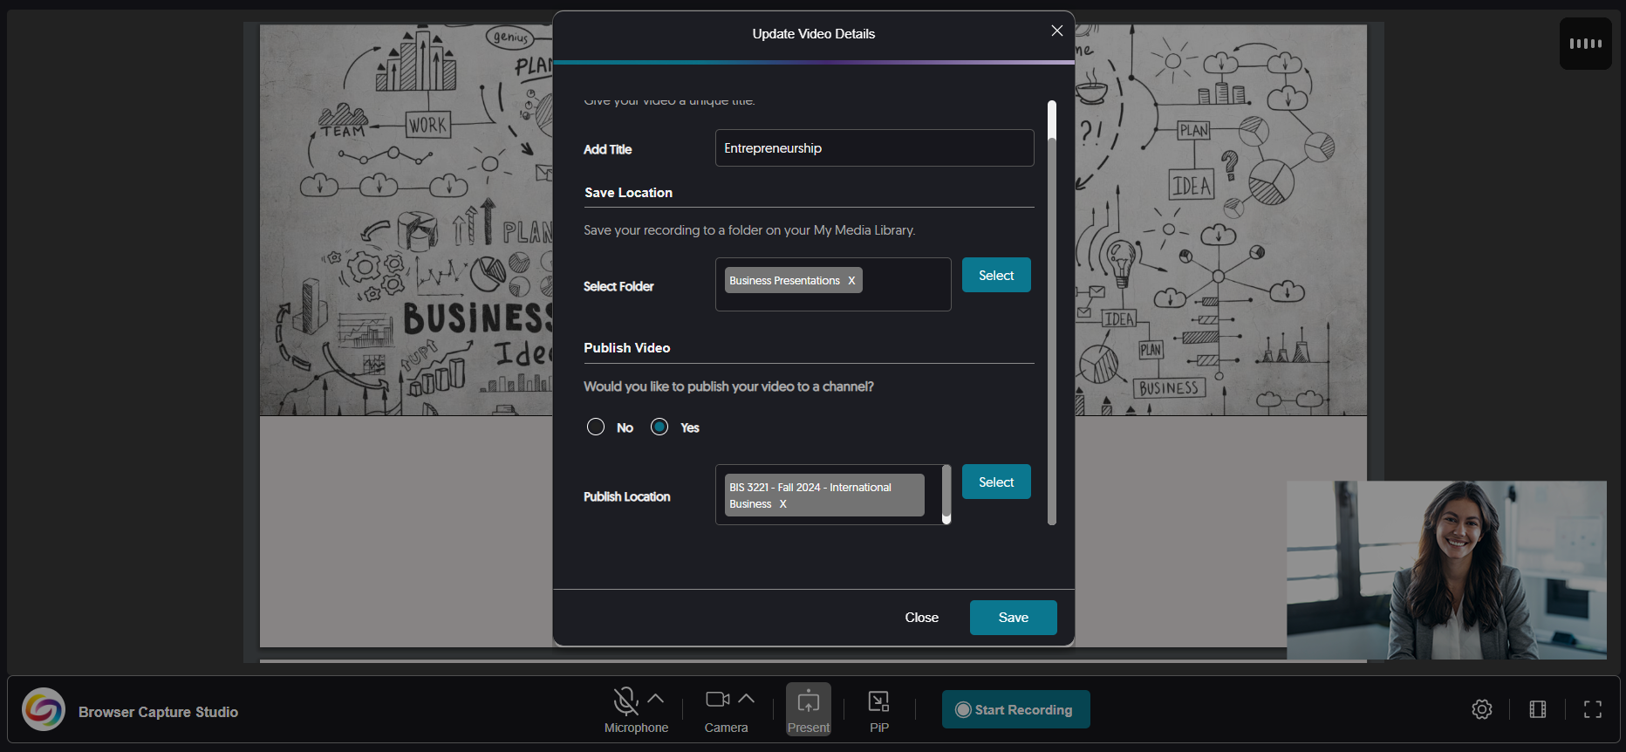Enter fullscreen mode

coord(1593,709)
